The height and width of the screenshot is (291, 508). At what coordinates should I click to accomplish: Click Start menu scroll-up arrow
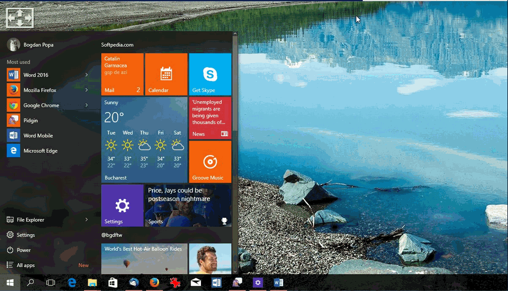[235, 33]
